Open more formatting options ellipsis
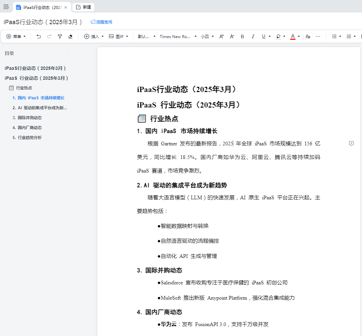The width and height of the screenshot is (362, 336). coord(318,36)
